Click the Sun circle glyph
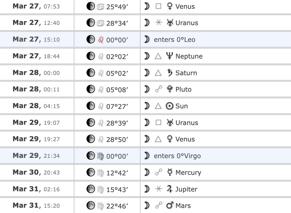The image size is (291, 213). [169, 106]
